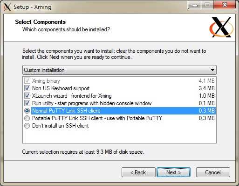
Task: Minimize the Setup window
Action: (x=195, y=5)
